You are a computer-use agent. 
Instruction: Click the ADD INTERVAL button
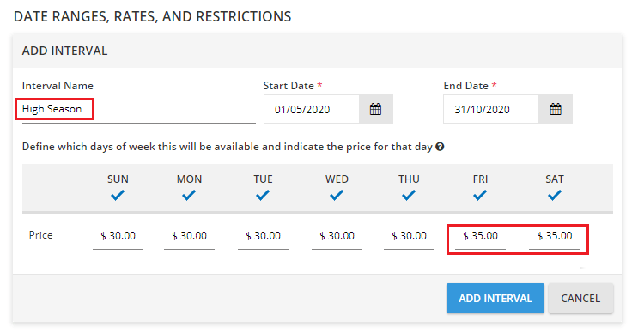click(495, 299)
